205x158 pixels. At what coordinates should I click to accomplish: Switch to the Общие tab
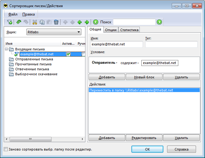click(95, 29)
